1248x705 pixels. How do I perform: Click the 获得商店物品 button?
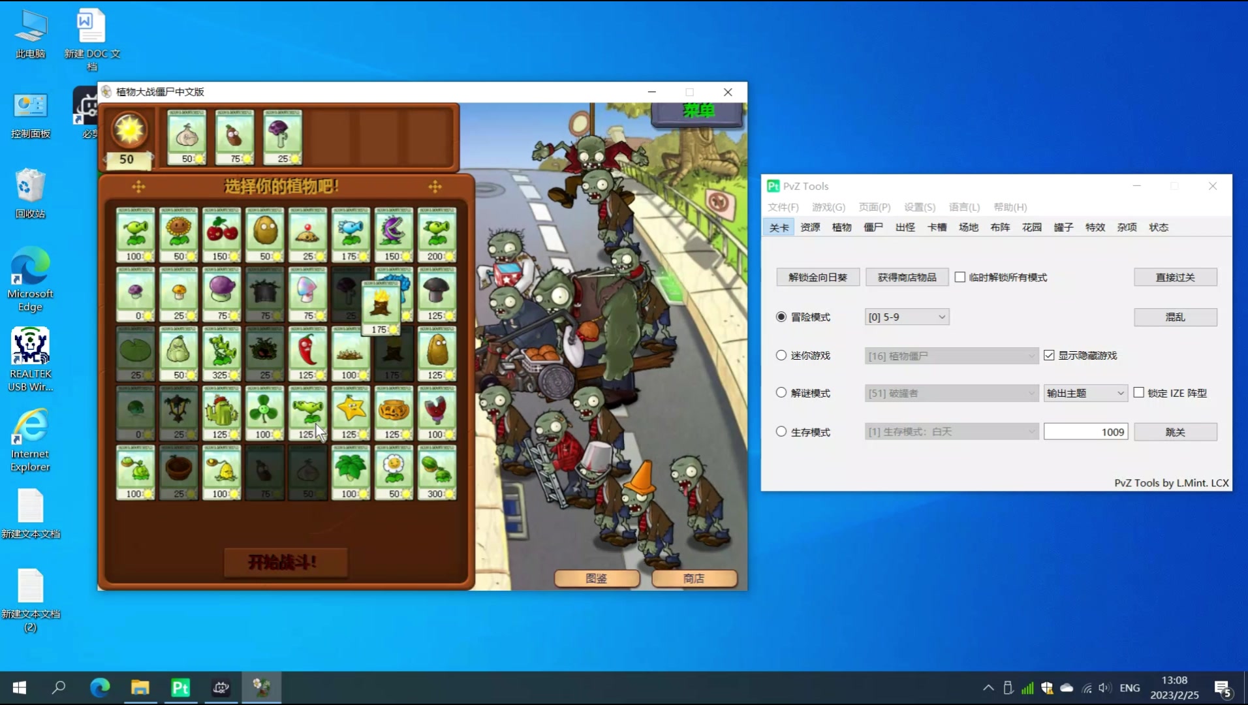pos(907,277)
